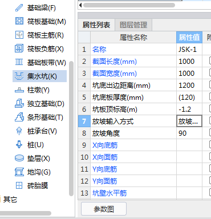Pick 独立基础(D) entry
Screen dimensions: 211x219
coord(46,104)
